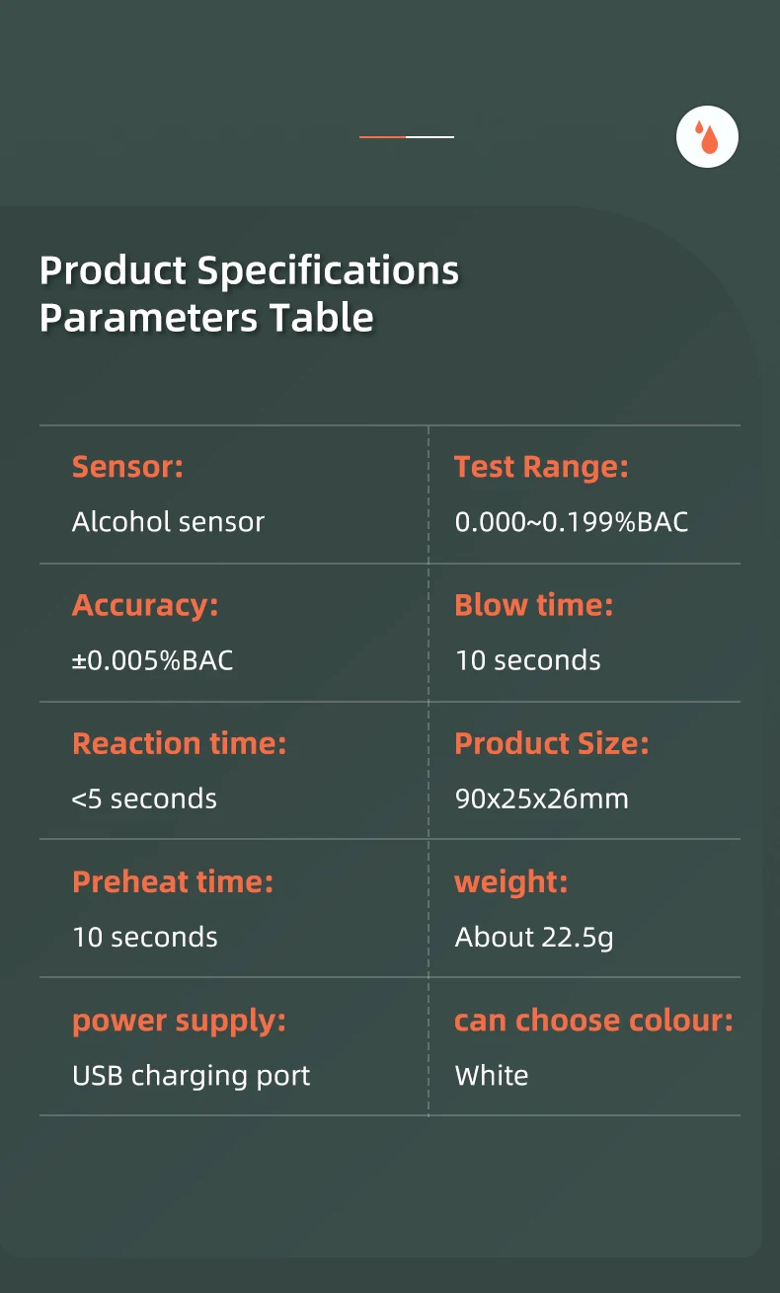This screenshot has width=780, height=1293.
Task: Click the White colour option text
Action: [x=492, y=1075]
